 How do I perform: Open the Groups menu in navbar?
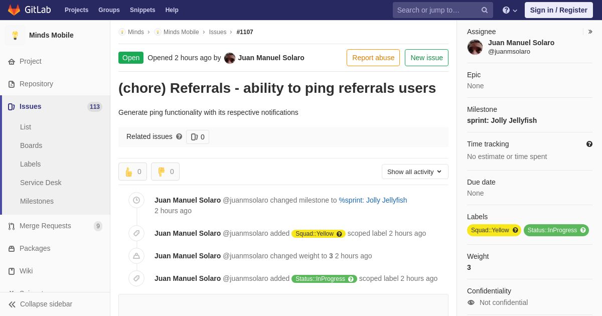pos(109,10)
